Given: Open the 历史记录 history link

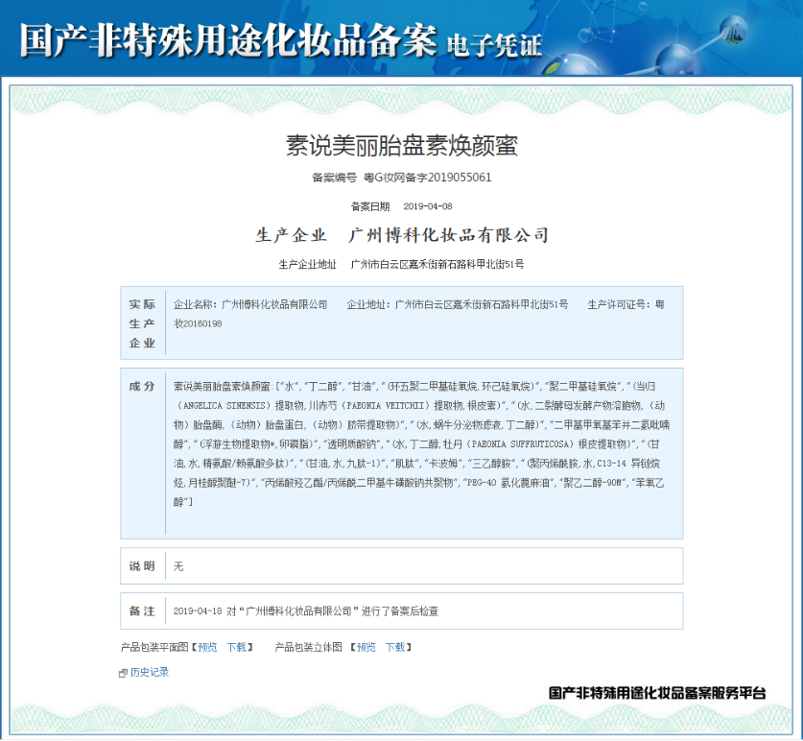Looking at the screenshot, I should 149,672.
